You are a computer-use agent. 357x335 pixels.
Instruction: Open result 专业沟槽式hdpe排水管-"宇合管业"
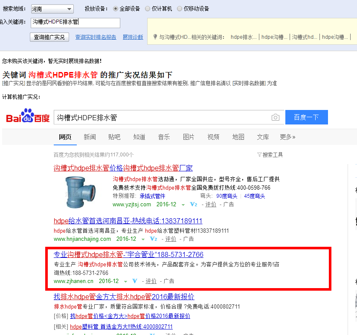click(x=129, y=255)
